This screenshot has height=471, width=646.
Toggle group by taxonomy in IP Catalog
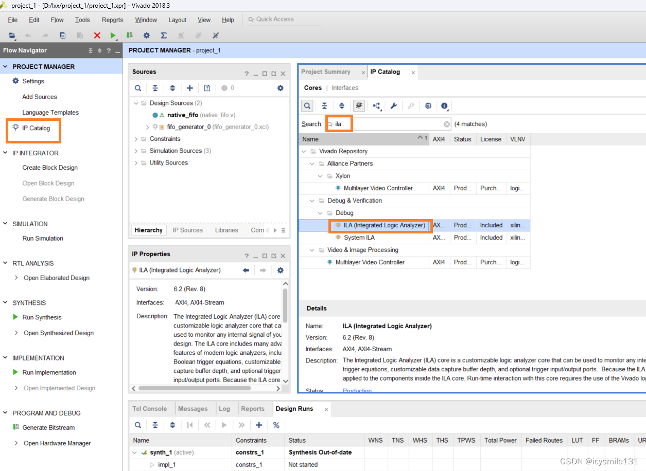(x=359, y=106)
